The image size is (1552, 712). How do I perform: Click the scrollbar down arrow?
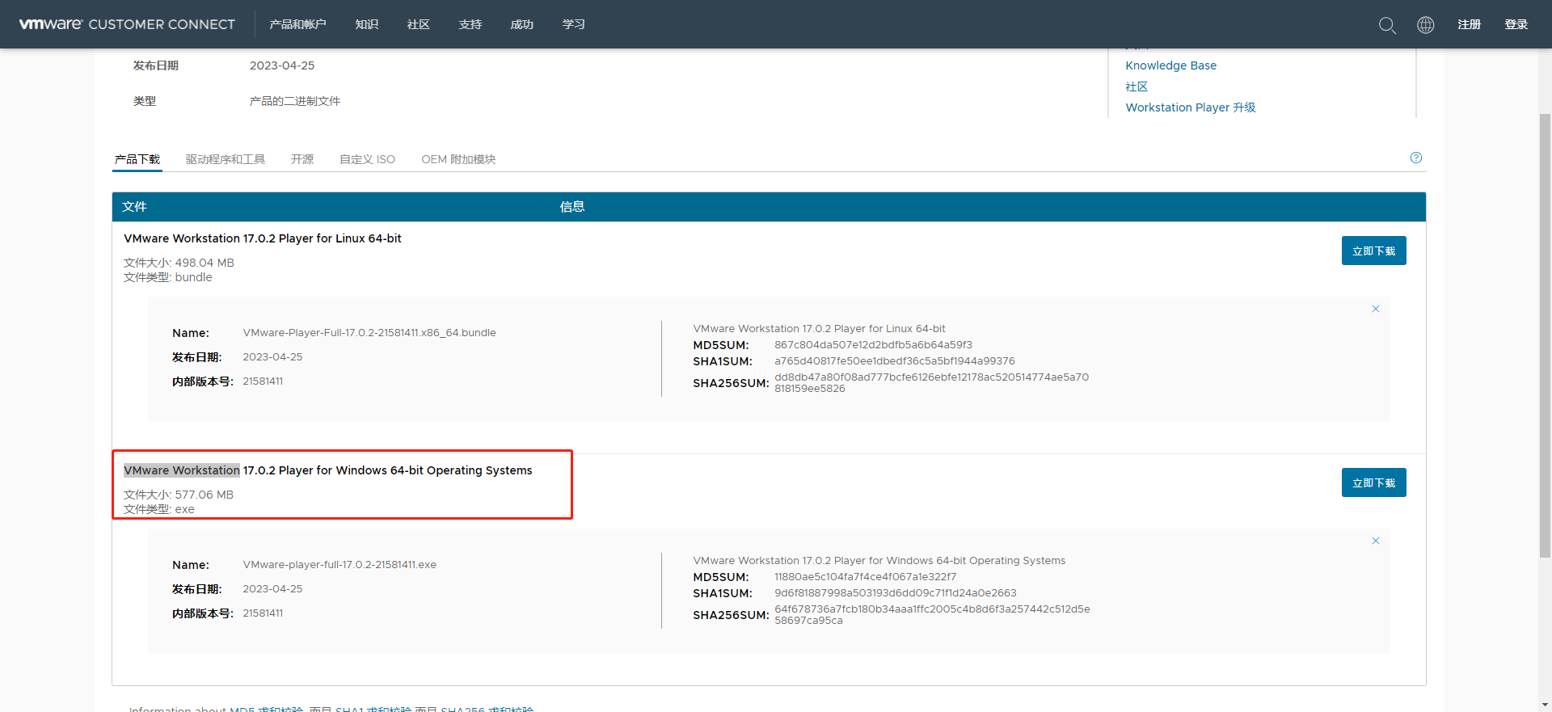click(x=1545, y=705)
